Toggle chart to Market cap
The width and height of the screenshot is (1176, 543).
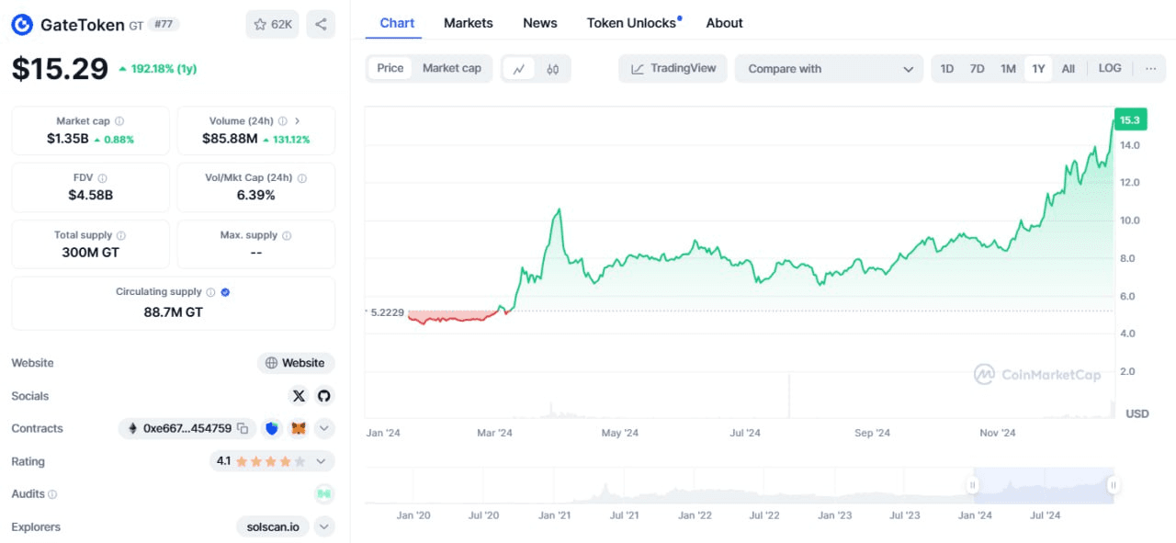(x=451, y=68)
